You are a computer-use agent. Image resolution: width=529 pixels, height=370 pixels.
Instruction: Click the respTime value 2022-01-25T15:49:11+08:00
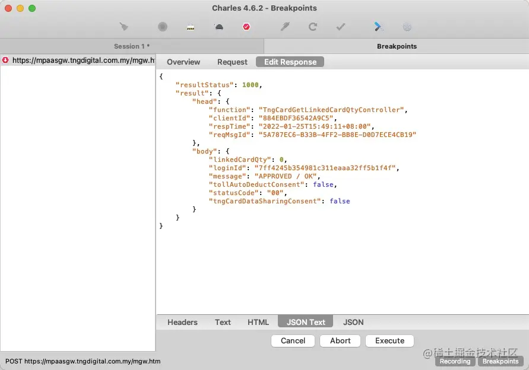[x=315, y=126]
